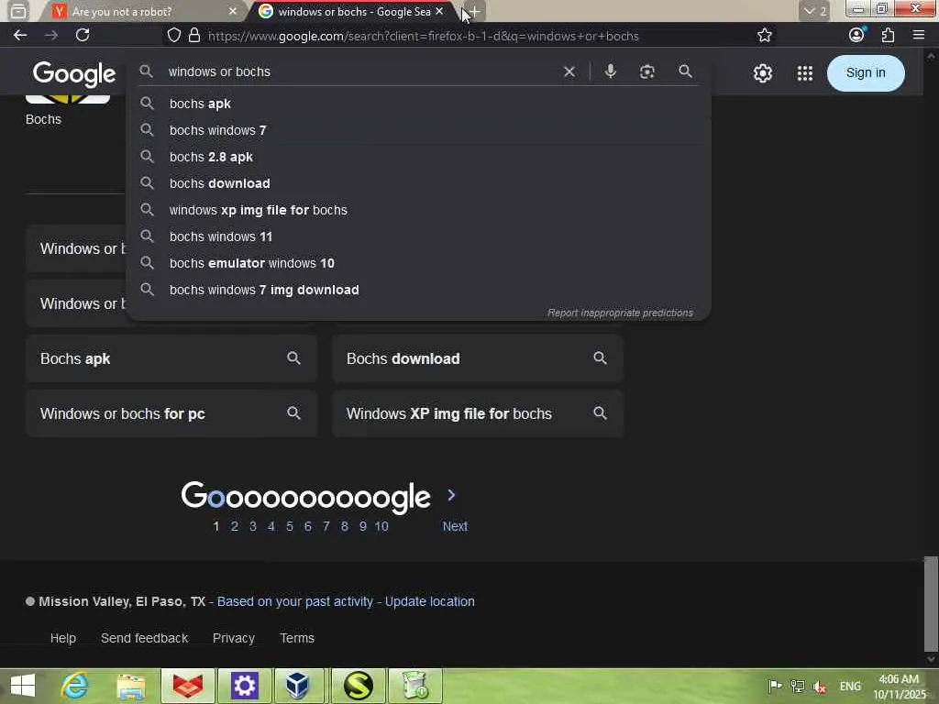Go to results page 7

(326, 526)
